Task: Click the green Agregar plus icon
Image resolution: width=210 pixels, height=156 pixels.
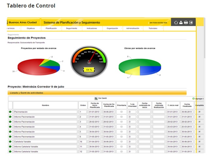Action: tap(194, 98)
